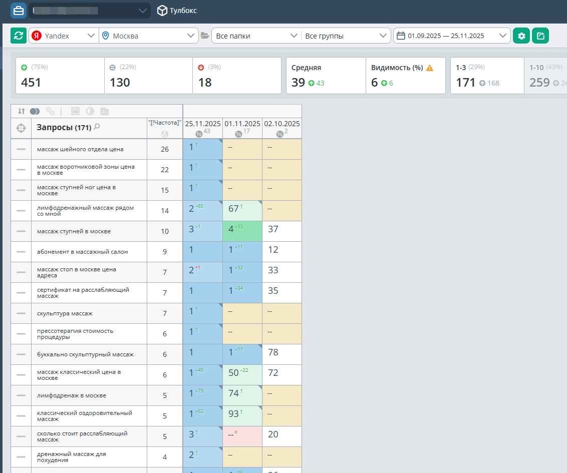
Task: Click the dropped positions card showing 18
Action: point(237,76)
